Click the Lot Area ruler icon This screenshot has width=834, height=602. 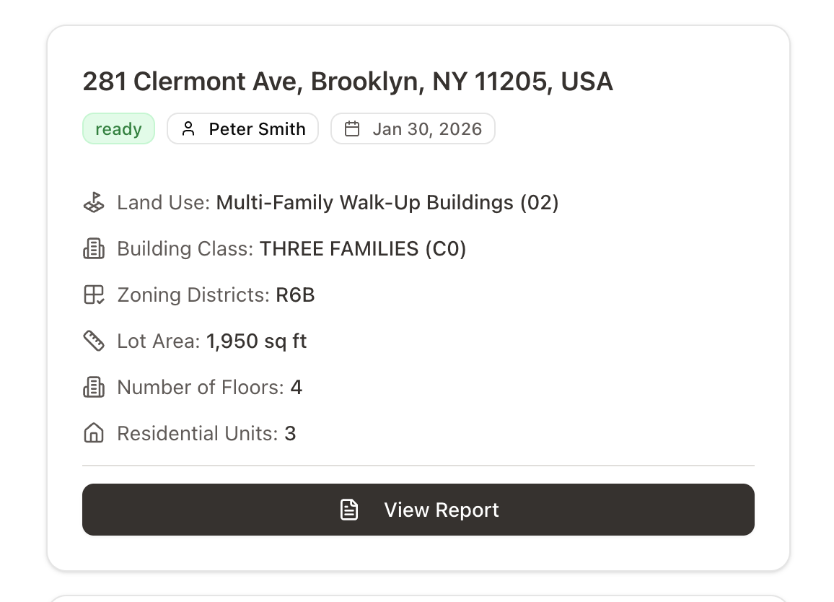pyautogui.click(x=94, y=341)
